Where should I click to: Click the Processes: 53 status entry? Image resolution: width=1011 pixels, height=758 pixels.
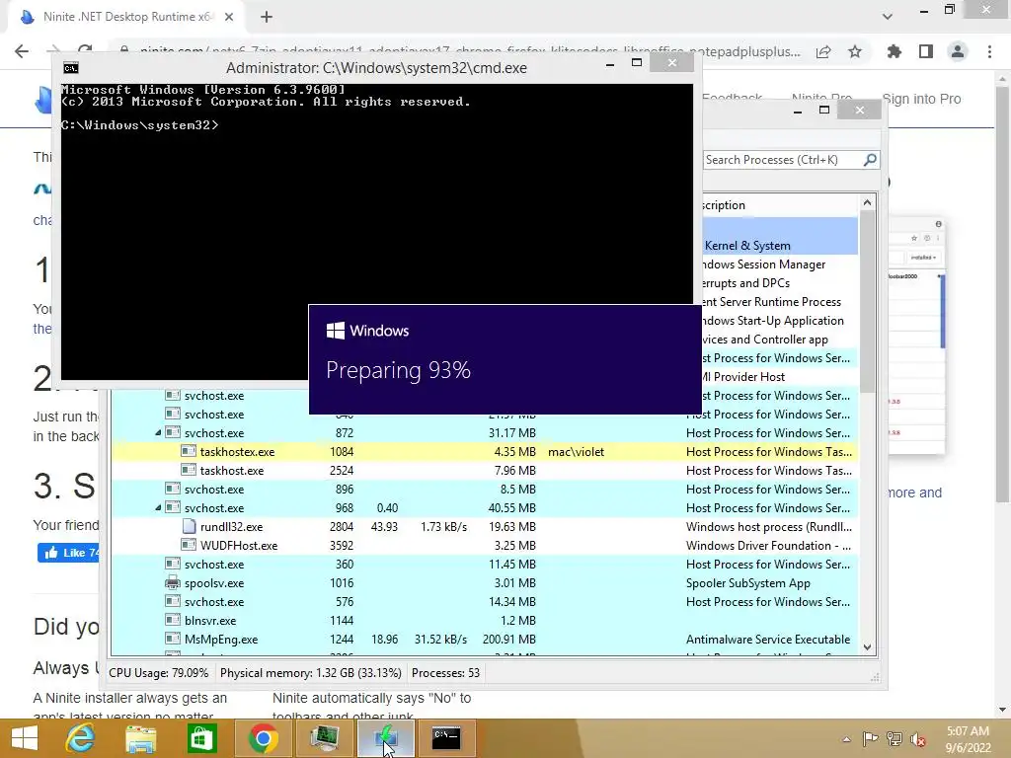click(x=445, y=673)
